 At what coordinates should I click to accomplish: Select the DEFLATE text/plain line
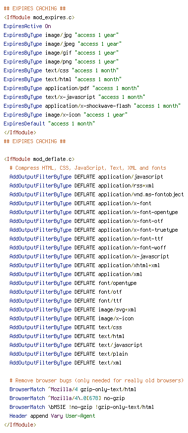coord(68,353)
